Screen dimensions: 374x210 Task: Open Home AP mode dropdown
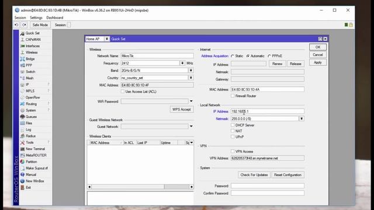coord(106,39)
